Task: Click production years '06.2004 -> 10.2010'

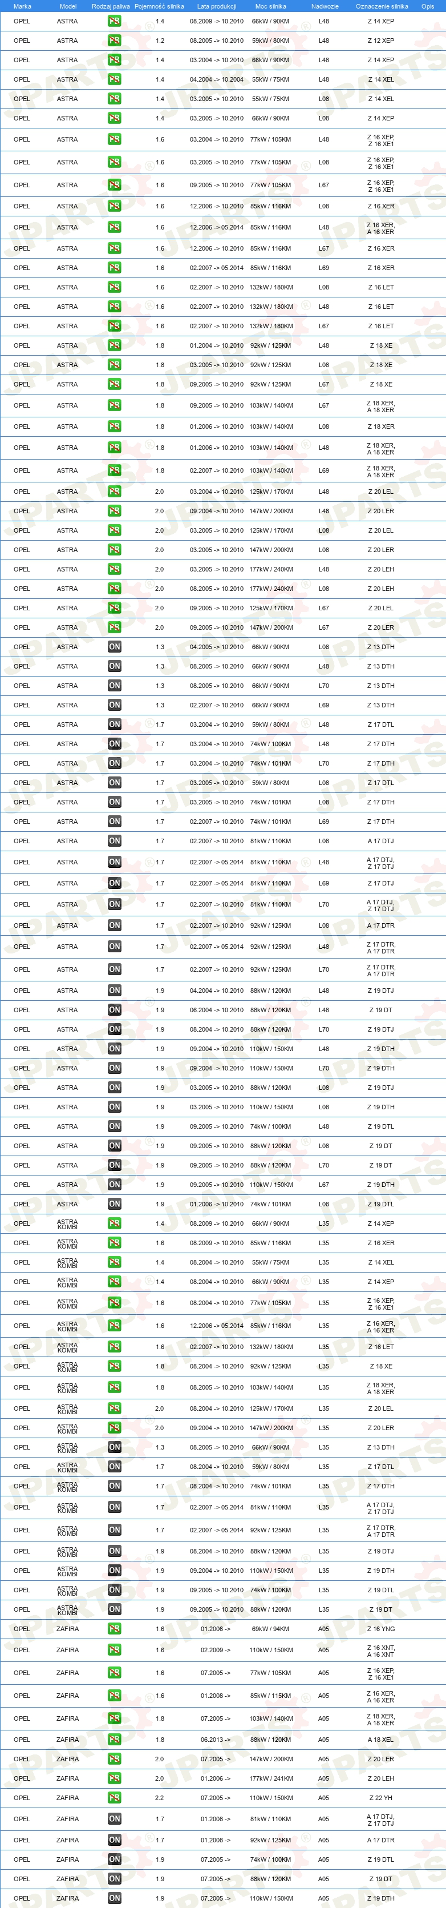Action: click(217, 1011)
